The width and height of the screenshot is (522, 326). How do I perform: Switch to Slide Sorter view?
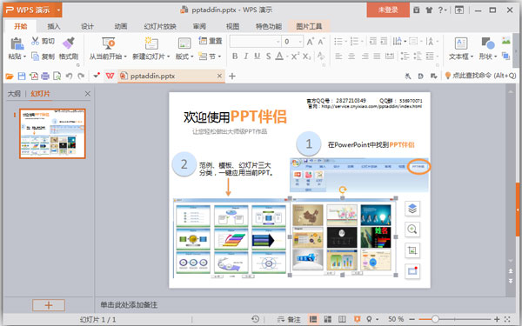tap(328, 319)
